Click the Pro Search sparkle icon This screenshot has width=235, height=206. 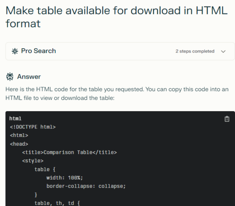pyautogui.click(x=15, y=51)
